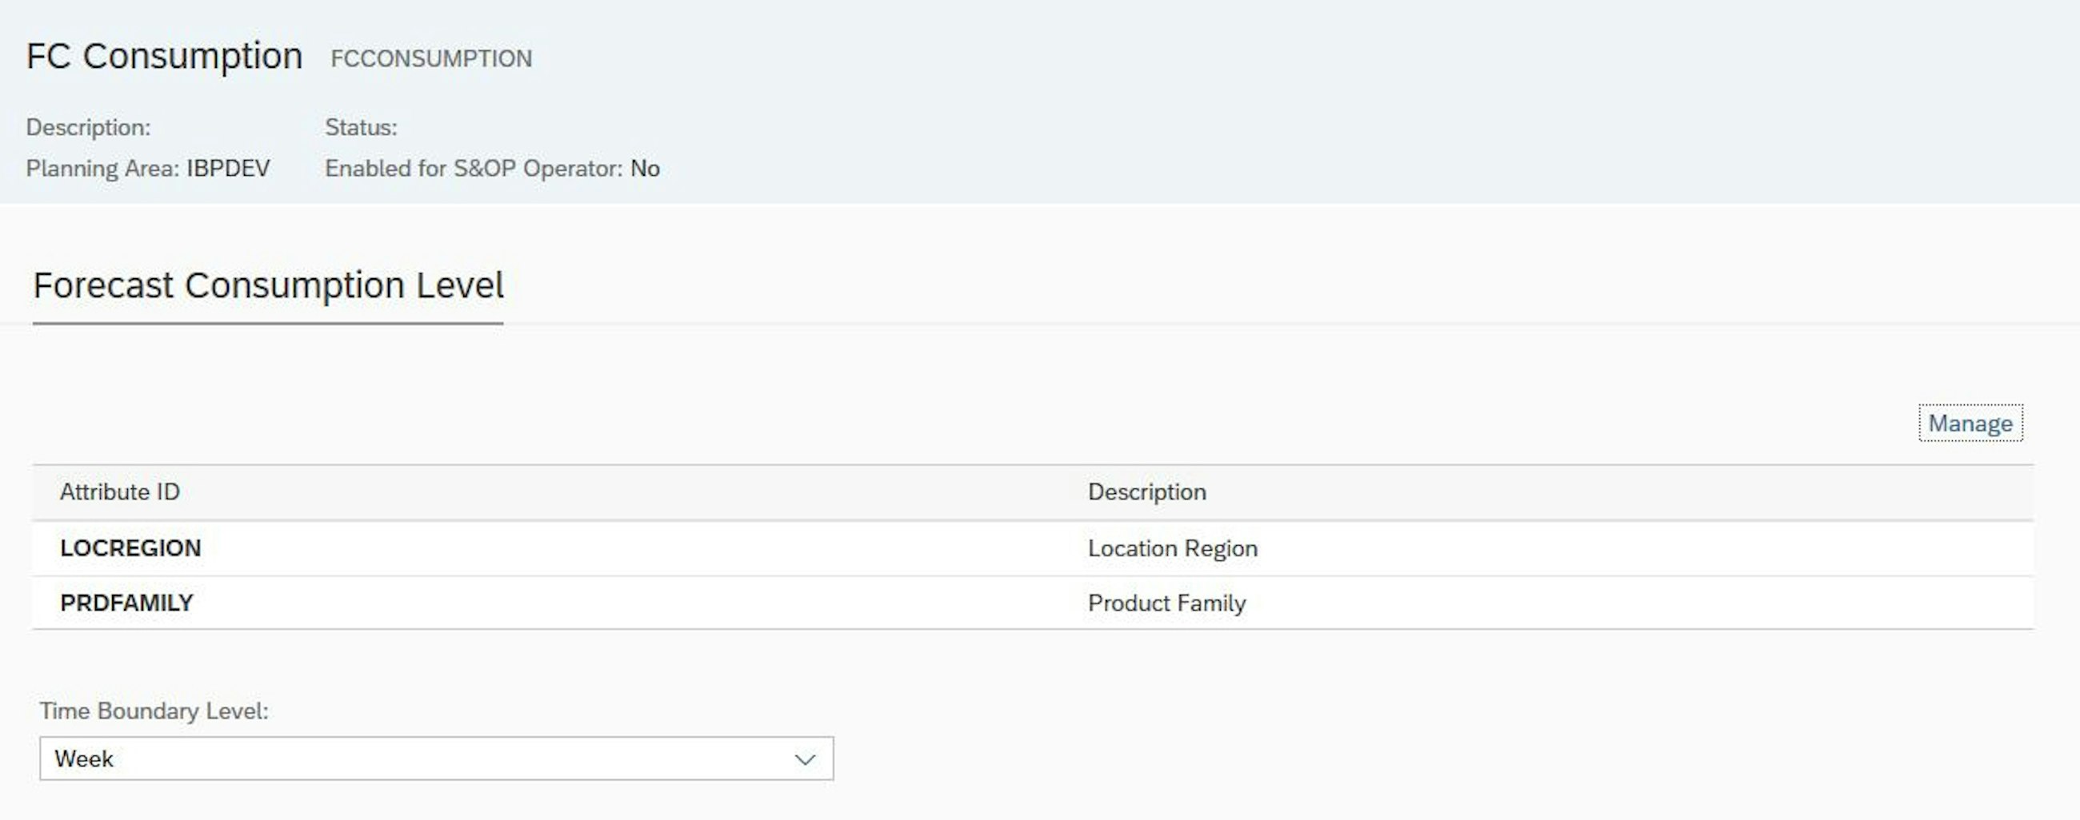
Task: Click the Location Region description text
Action: [x=1173, y=548]
